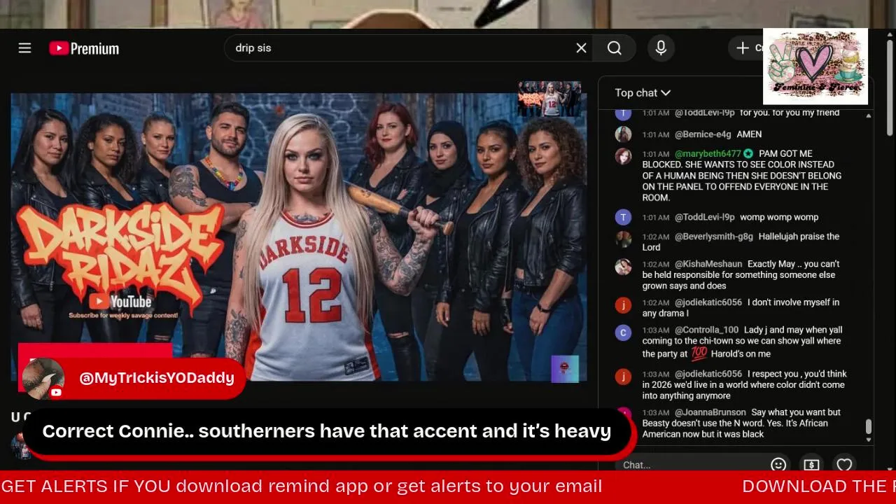Click KishaMeshaun avatar in chat
896x504 pixels.
point(623,267)
